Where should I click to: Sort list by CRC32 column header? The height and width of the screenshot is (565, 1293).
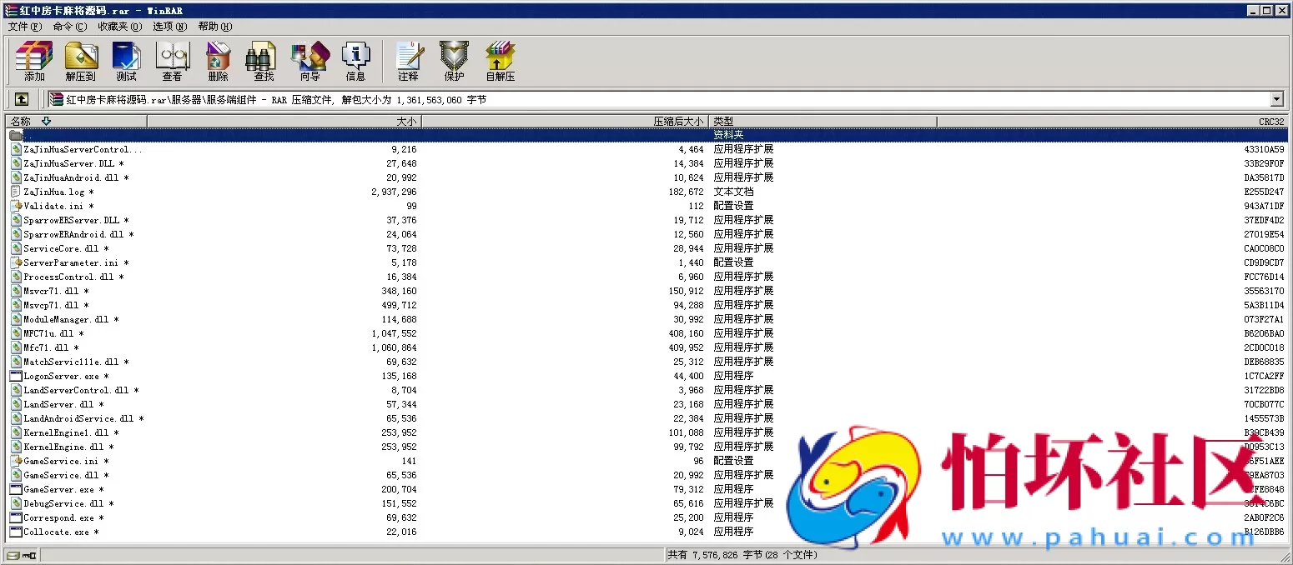1112,122
